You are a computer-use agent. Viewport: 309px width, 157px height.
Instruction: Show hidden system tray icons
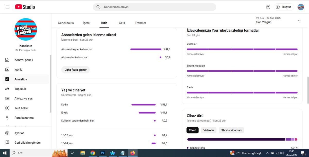pyautogui.click(x=267, y=153)
